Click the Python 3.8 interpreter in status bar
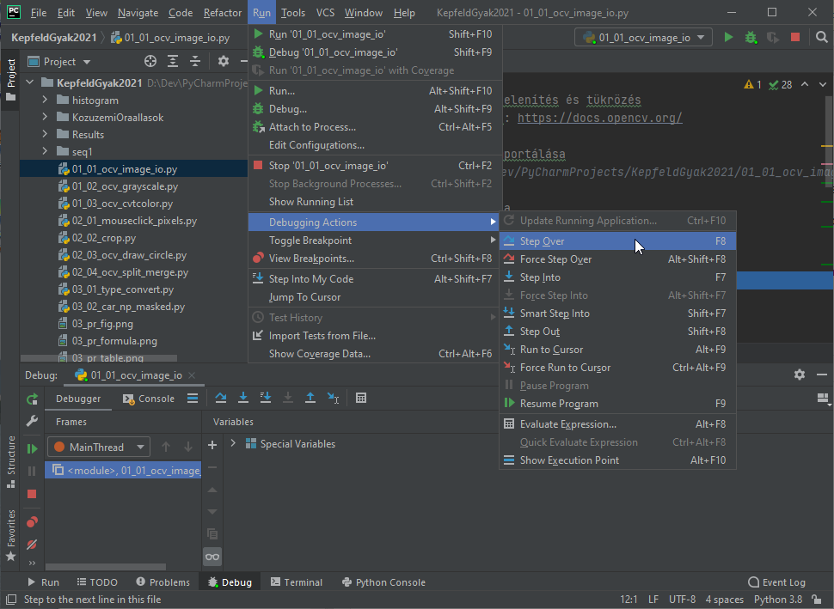The width and height of the screenshot is (834, 609). pos(777,600)
